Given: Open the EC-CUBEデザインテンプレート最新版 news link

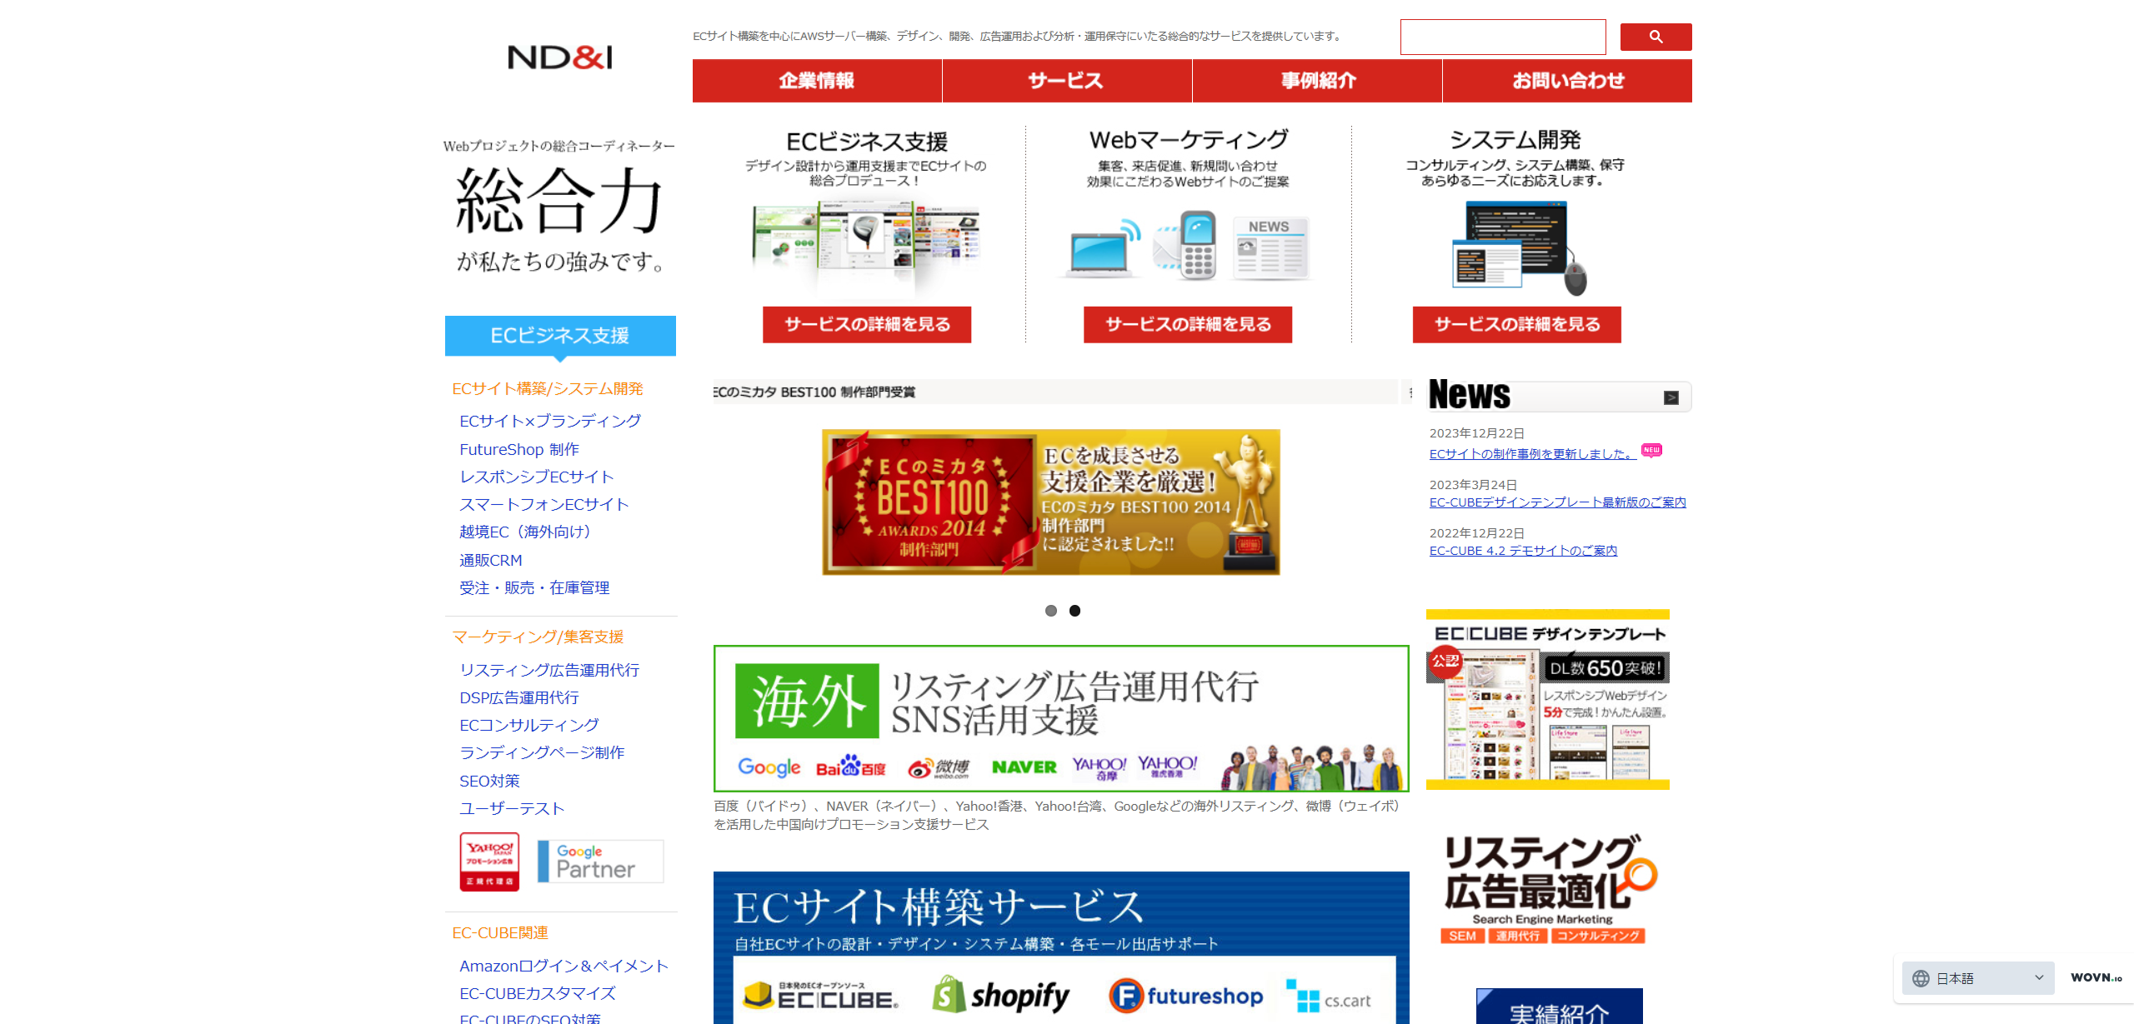Looking at the screenshot, I should click(x=1557, y=502).
